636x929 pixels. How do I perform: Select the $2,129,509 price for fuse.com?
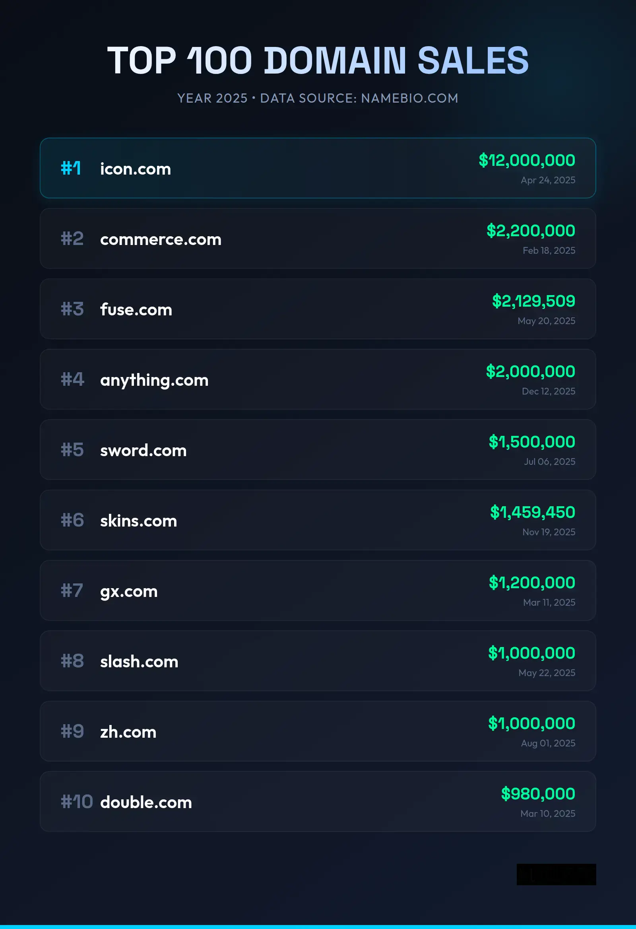click(533, 301)
